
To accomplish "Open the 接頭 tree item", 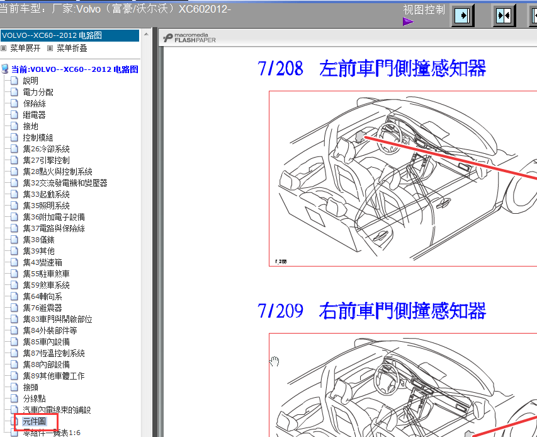I will point(30,387).
